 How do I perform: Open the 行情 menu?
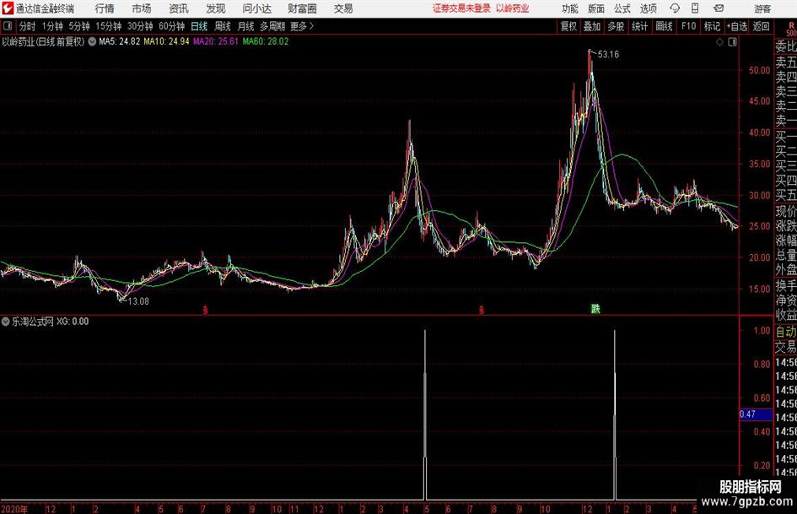point(105,8)
